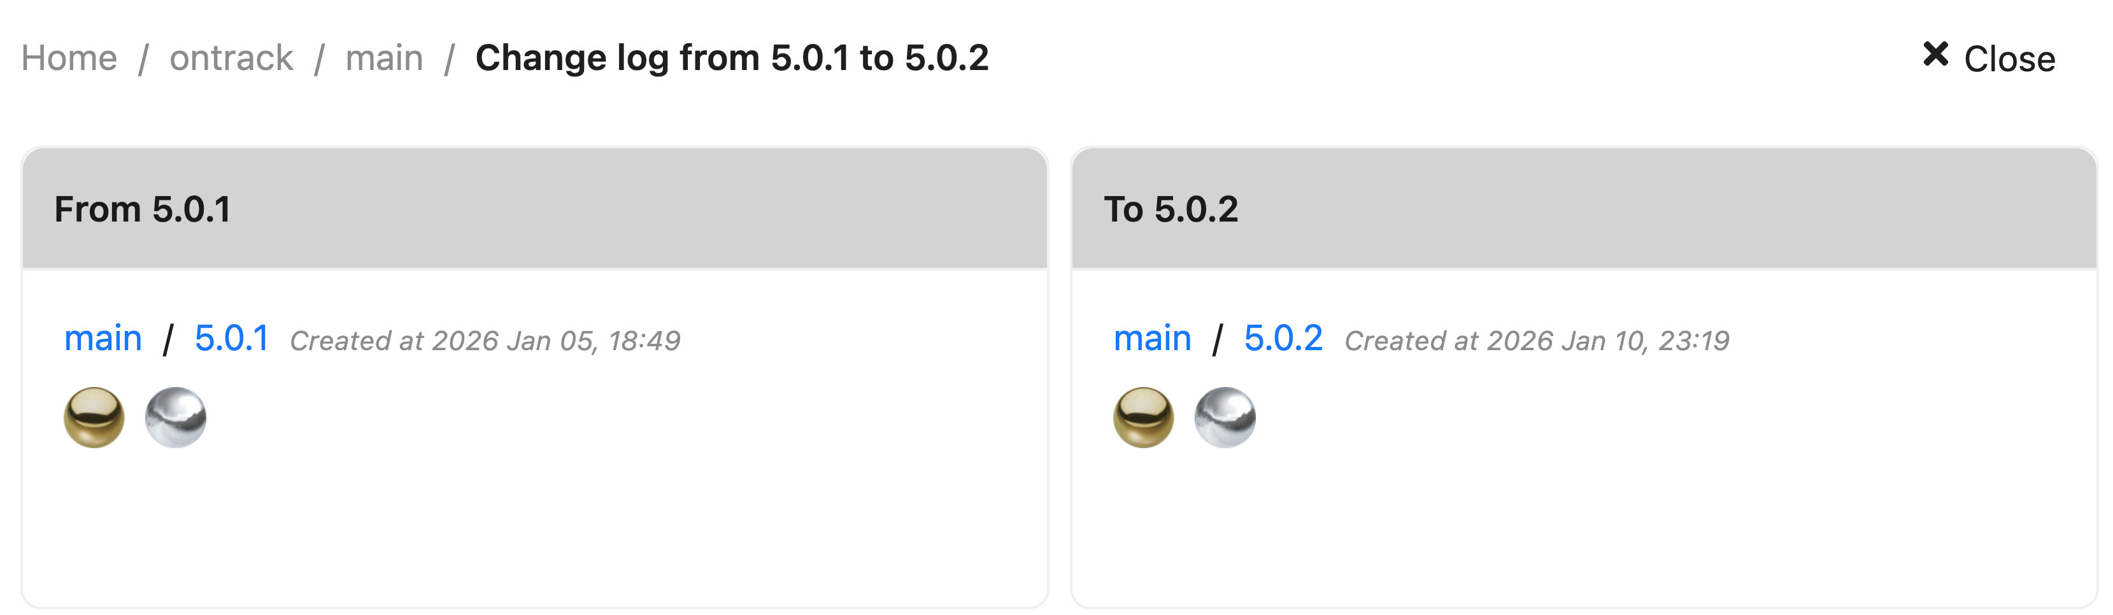This screenshot has height=615, width=2113.
Task: Open build 5.0.1 link
Action: point(231,338)
